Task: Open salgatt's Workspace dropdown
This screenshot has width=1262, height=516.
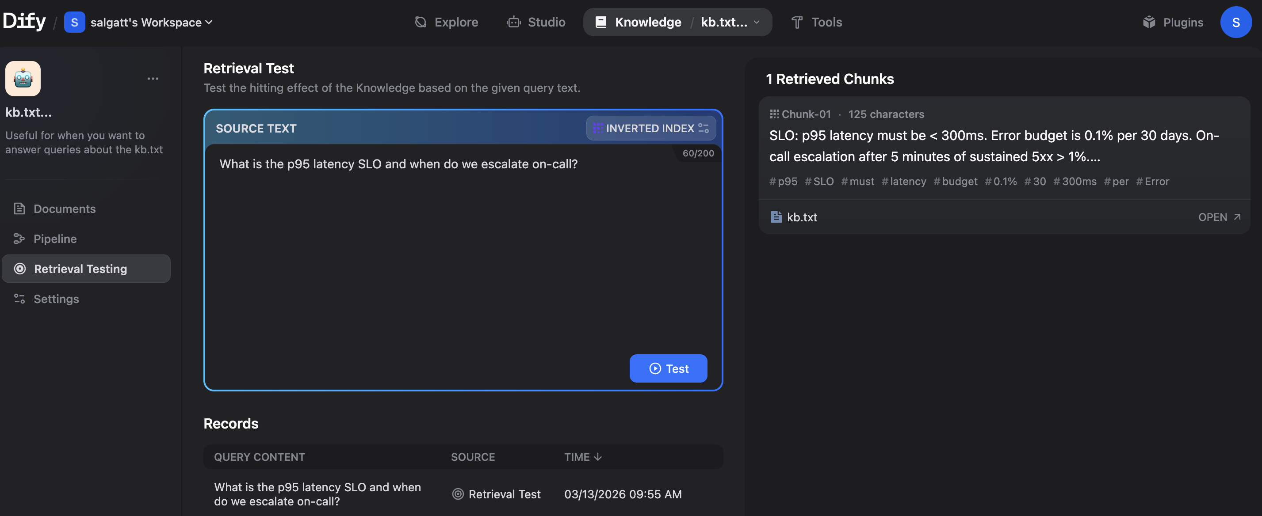Action: [151, 23]
